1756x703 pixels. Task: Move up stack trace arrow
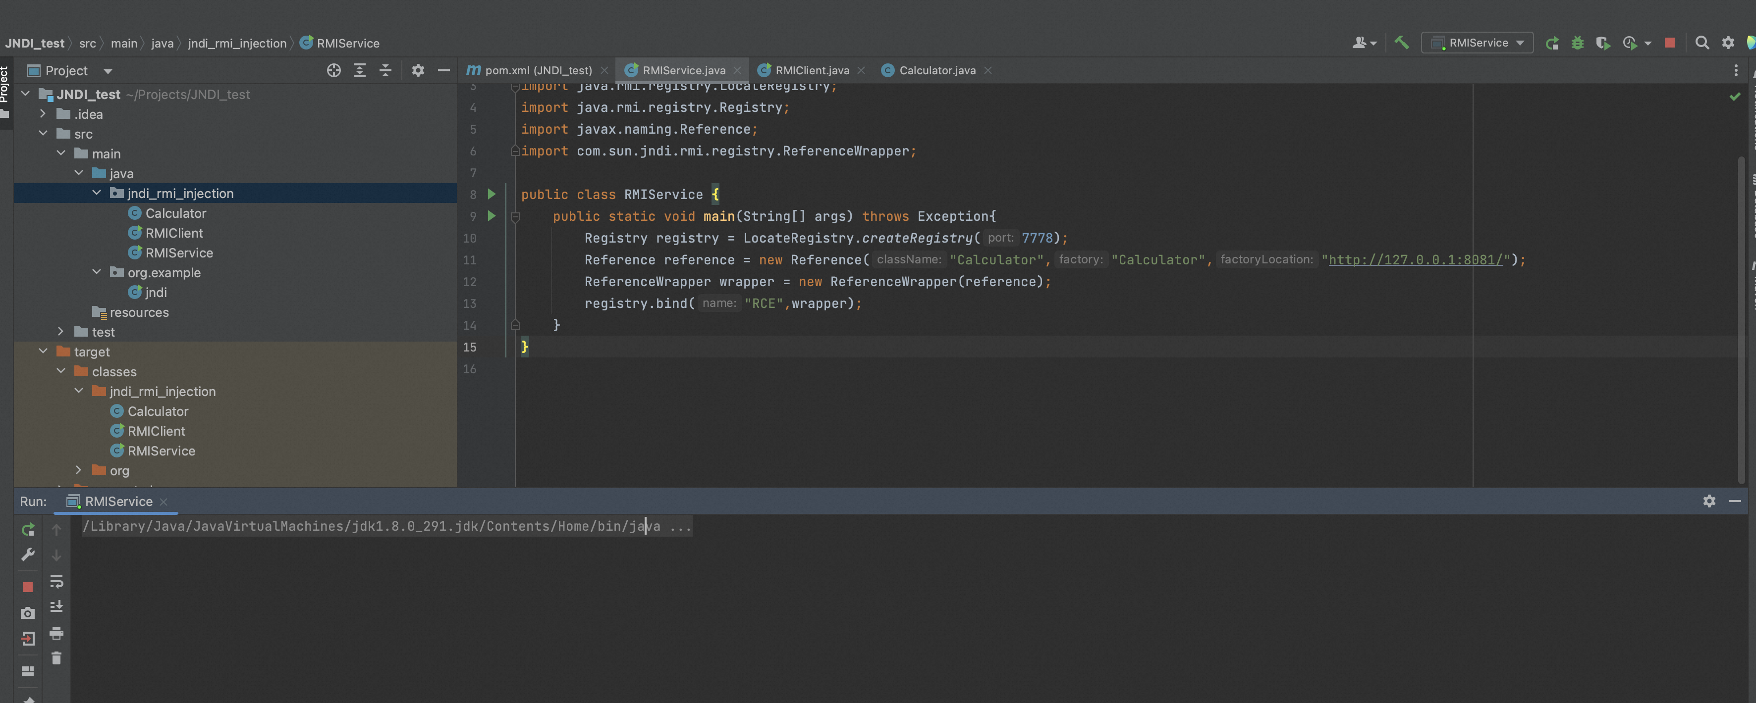[x=56, y=529]
